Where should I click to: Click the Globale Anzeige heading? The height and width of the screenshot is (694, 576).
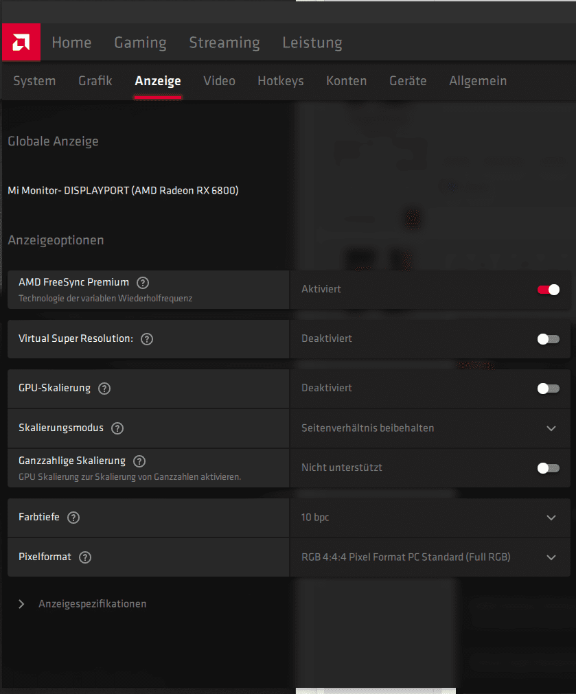pos(53,141)
